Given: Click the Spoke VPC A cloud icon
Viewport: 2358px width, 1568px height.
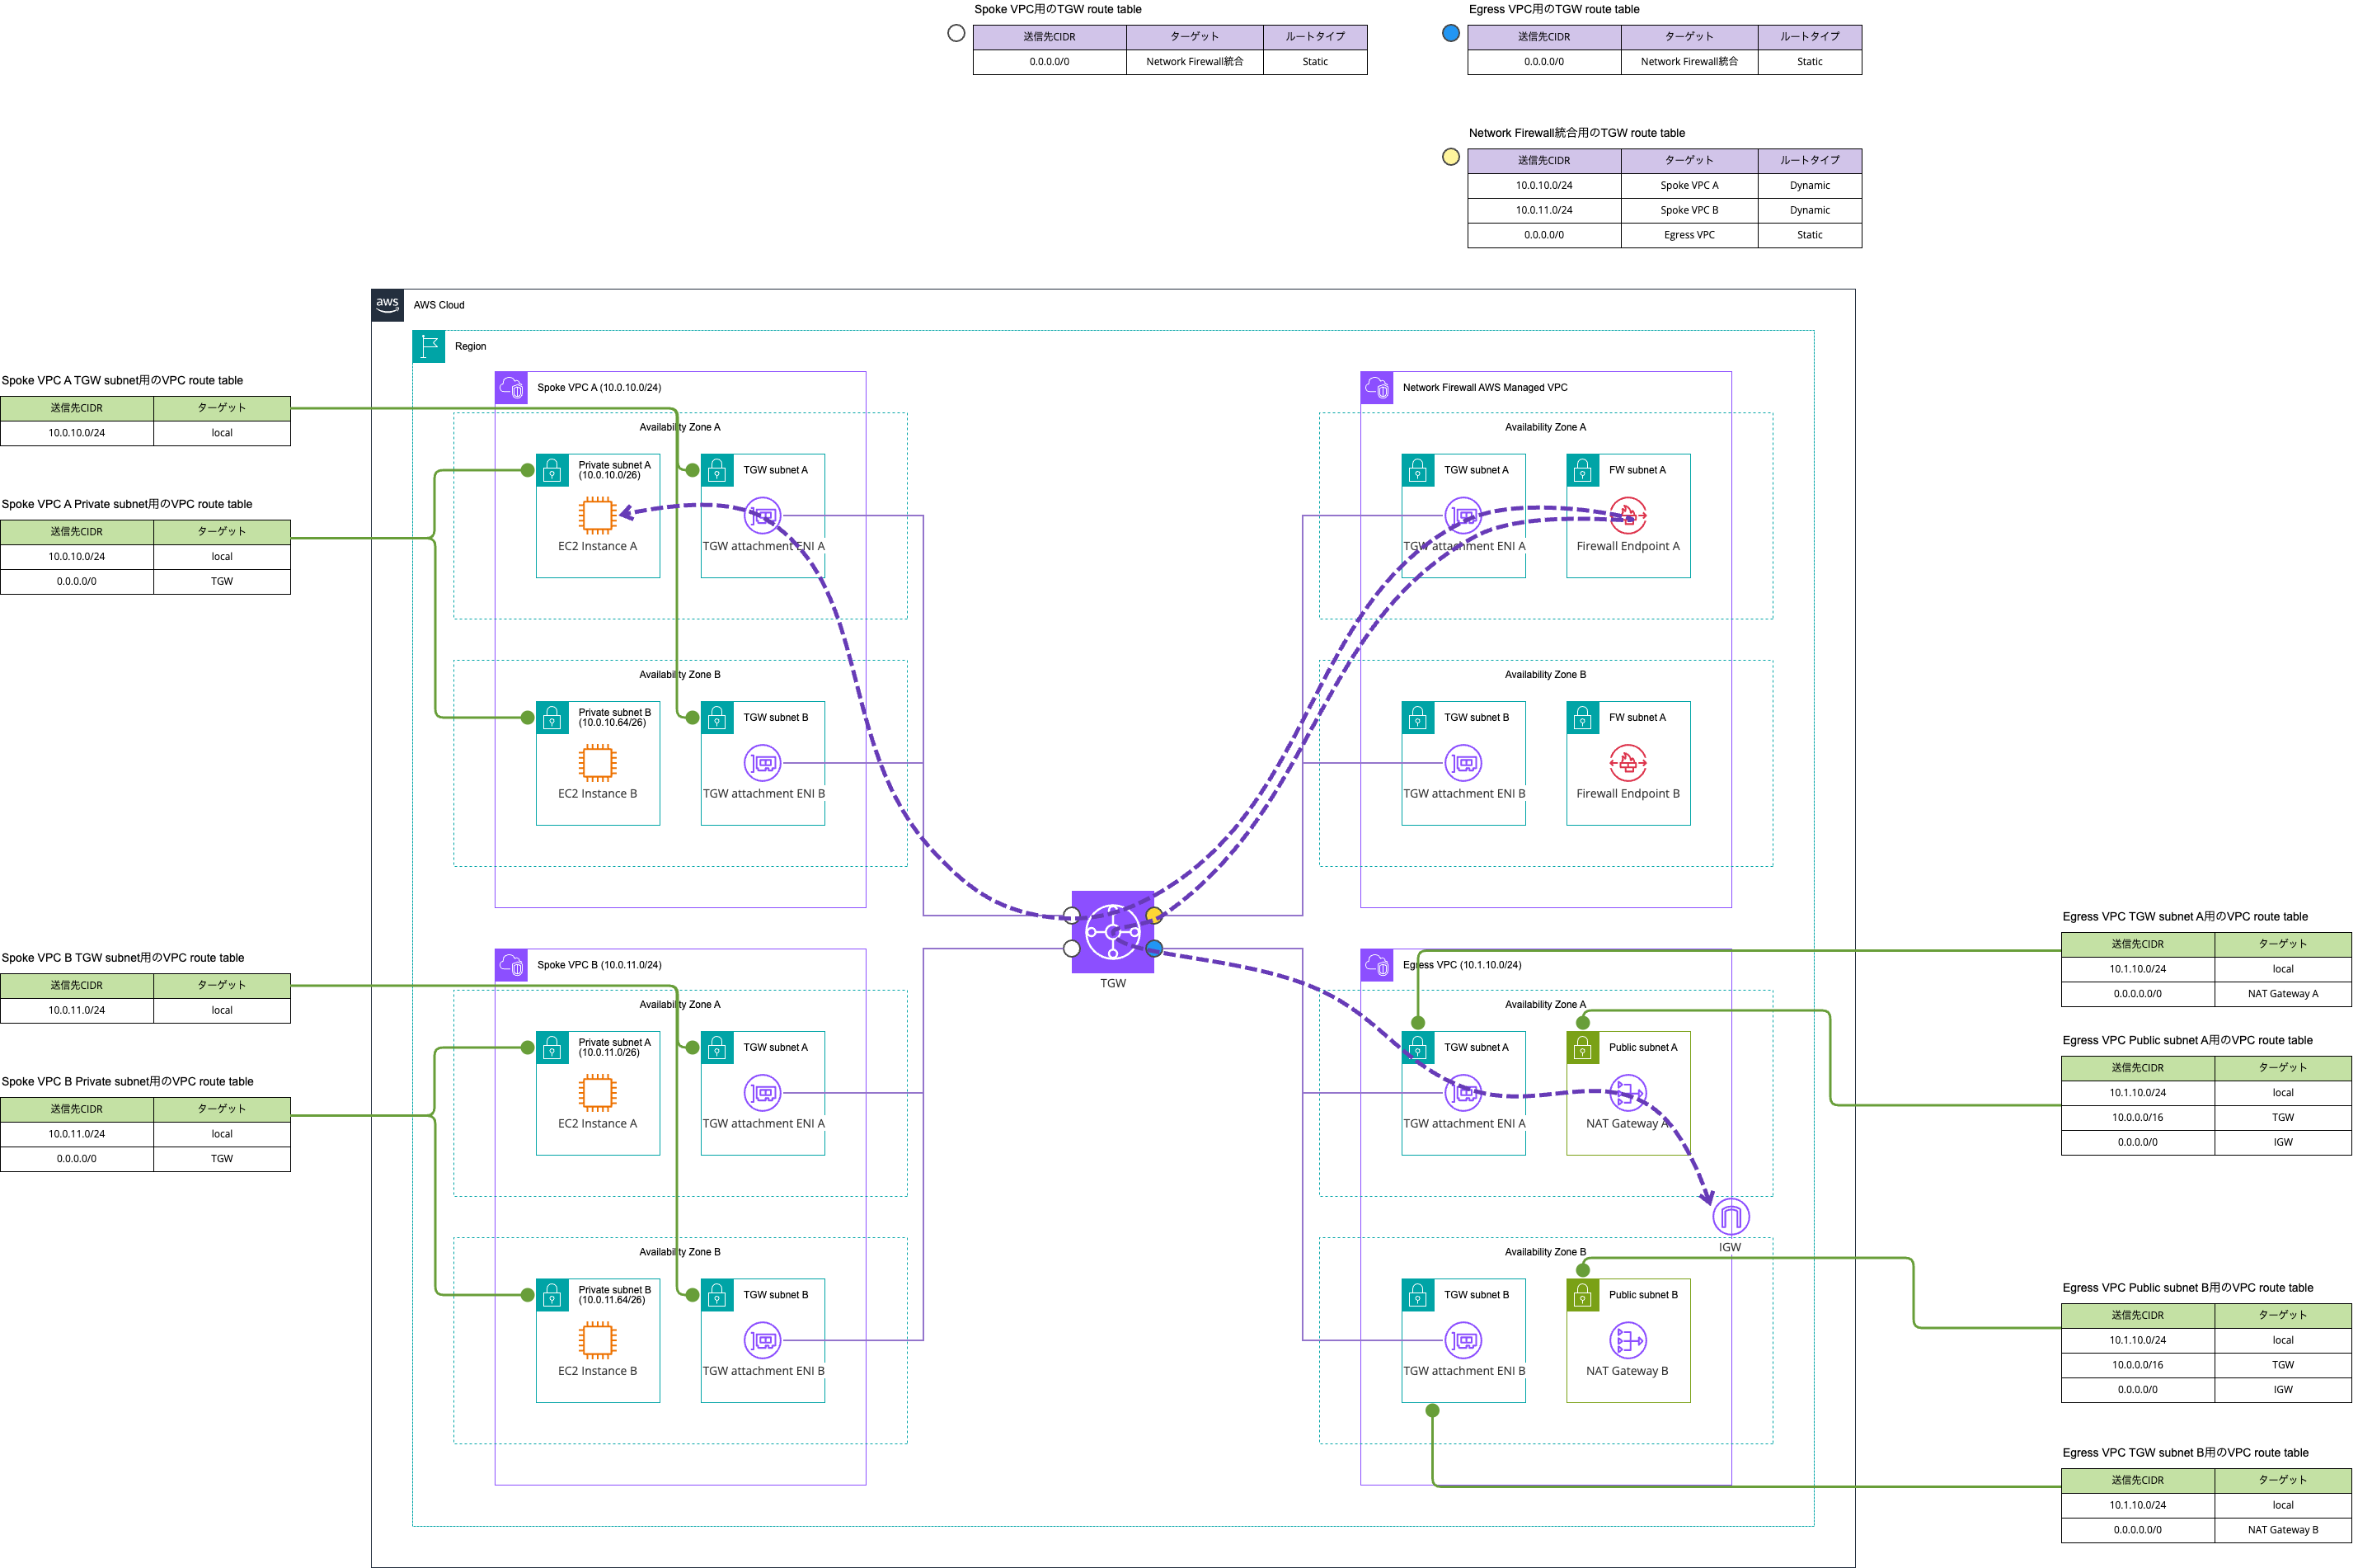Looking at the screenshot, I should (x=512, y=388).
